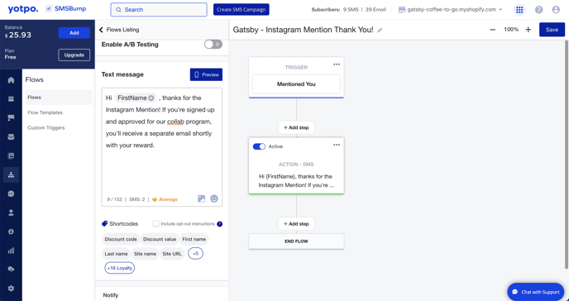Select Flows in the submenu
This screenshot has width=569, height=301.
[58, 98]
